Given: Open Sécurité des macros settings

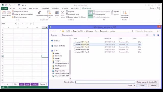Looking at the screenshot, I should [x=19, y=17].
